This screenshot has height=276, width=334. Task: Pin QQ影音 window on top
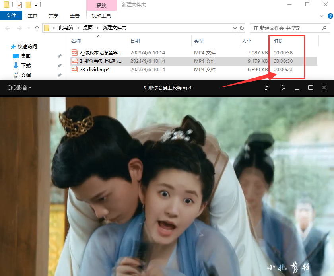click(x=283, y=87)
